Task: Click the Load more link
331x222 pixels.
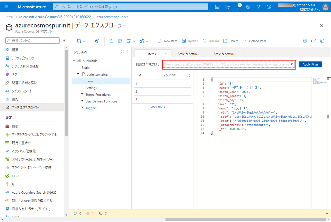Action: tap(158, 106)
